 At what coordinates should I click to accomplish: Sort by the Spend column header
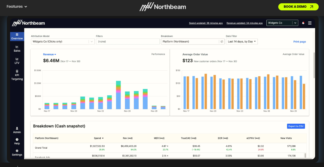coord(99,138)
